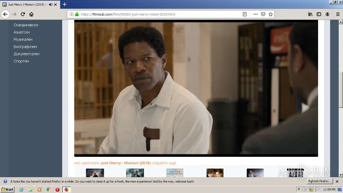Select the Just Mercy / Милост tab
Viewport: 343px width, 193px height.
coord(30,4)
